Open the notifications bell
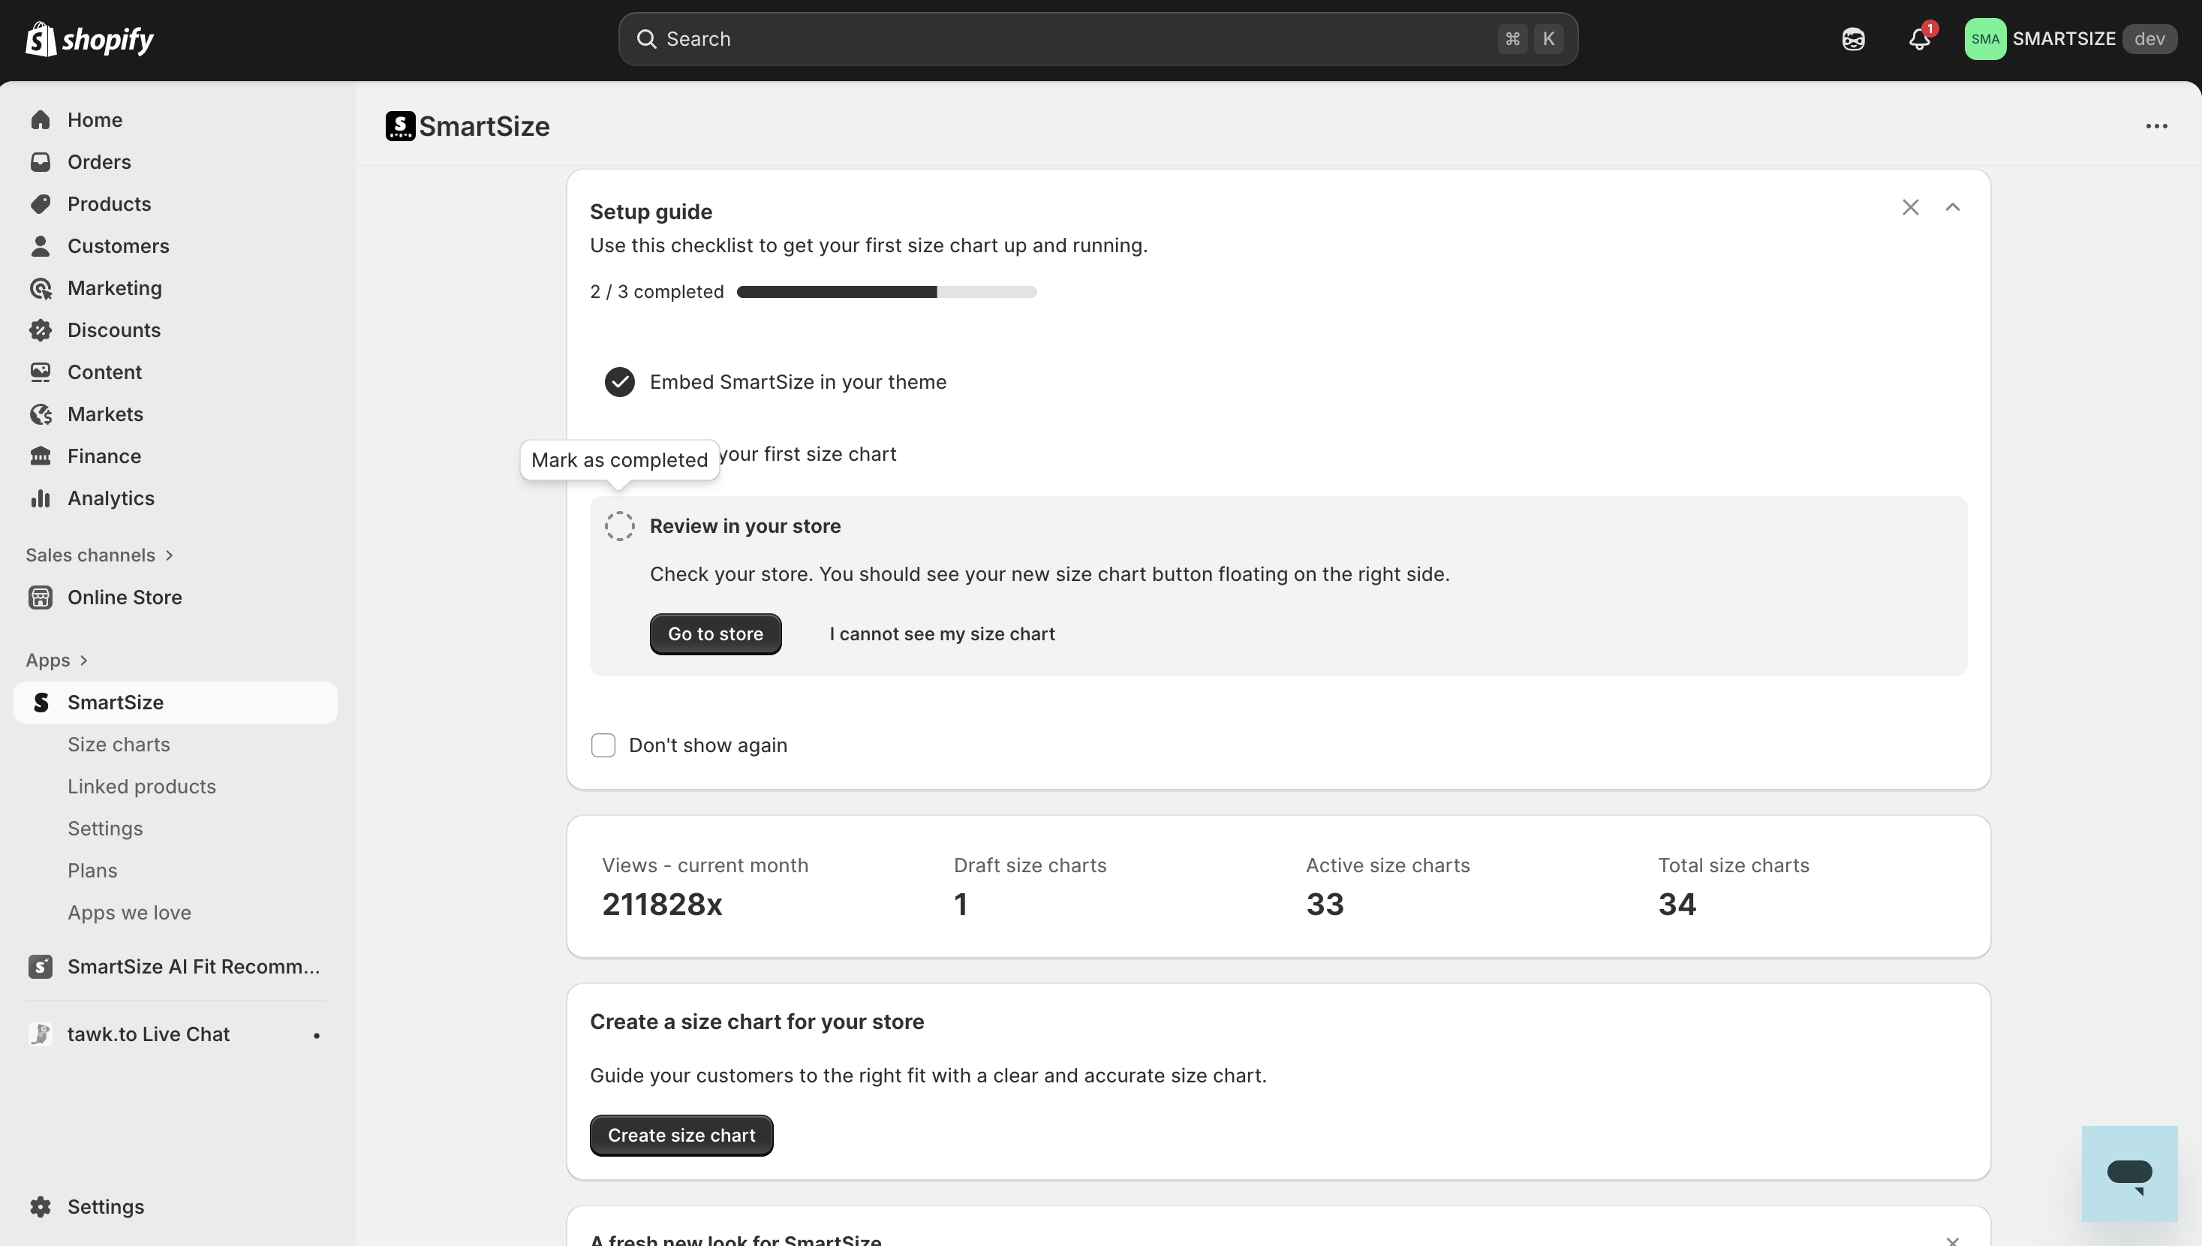 pyautogui.click(x=1919, y=39)
